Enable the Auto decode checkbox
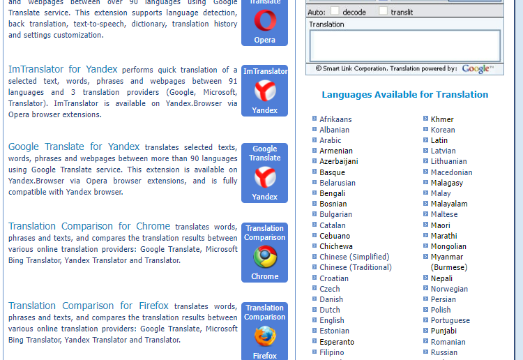 pos(335,11)
